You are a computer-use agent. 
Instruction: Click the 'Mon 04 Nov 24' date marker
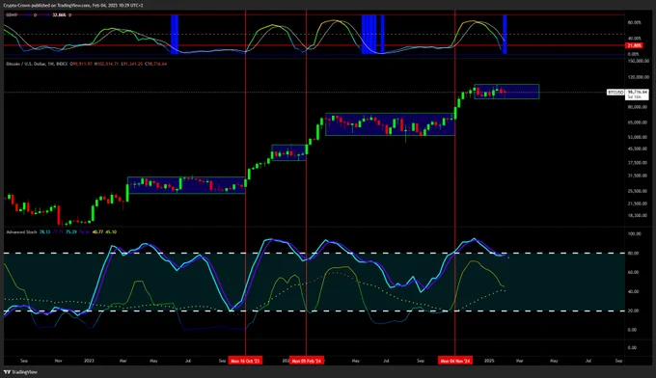(x=455, y=361)
